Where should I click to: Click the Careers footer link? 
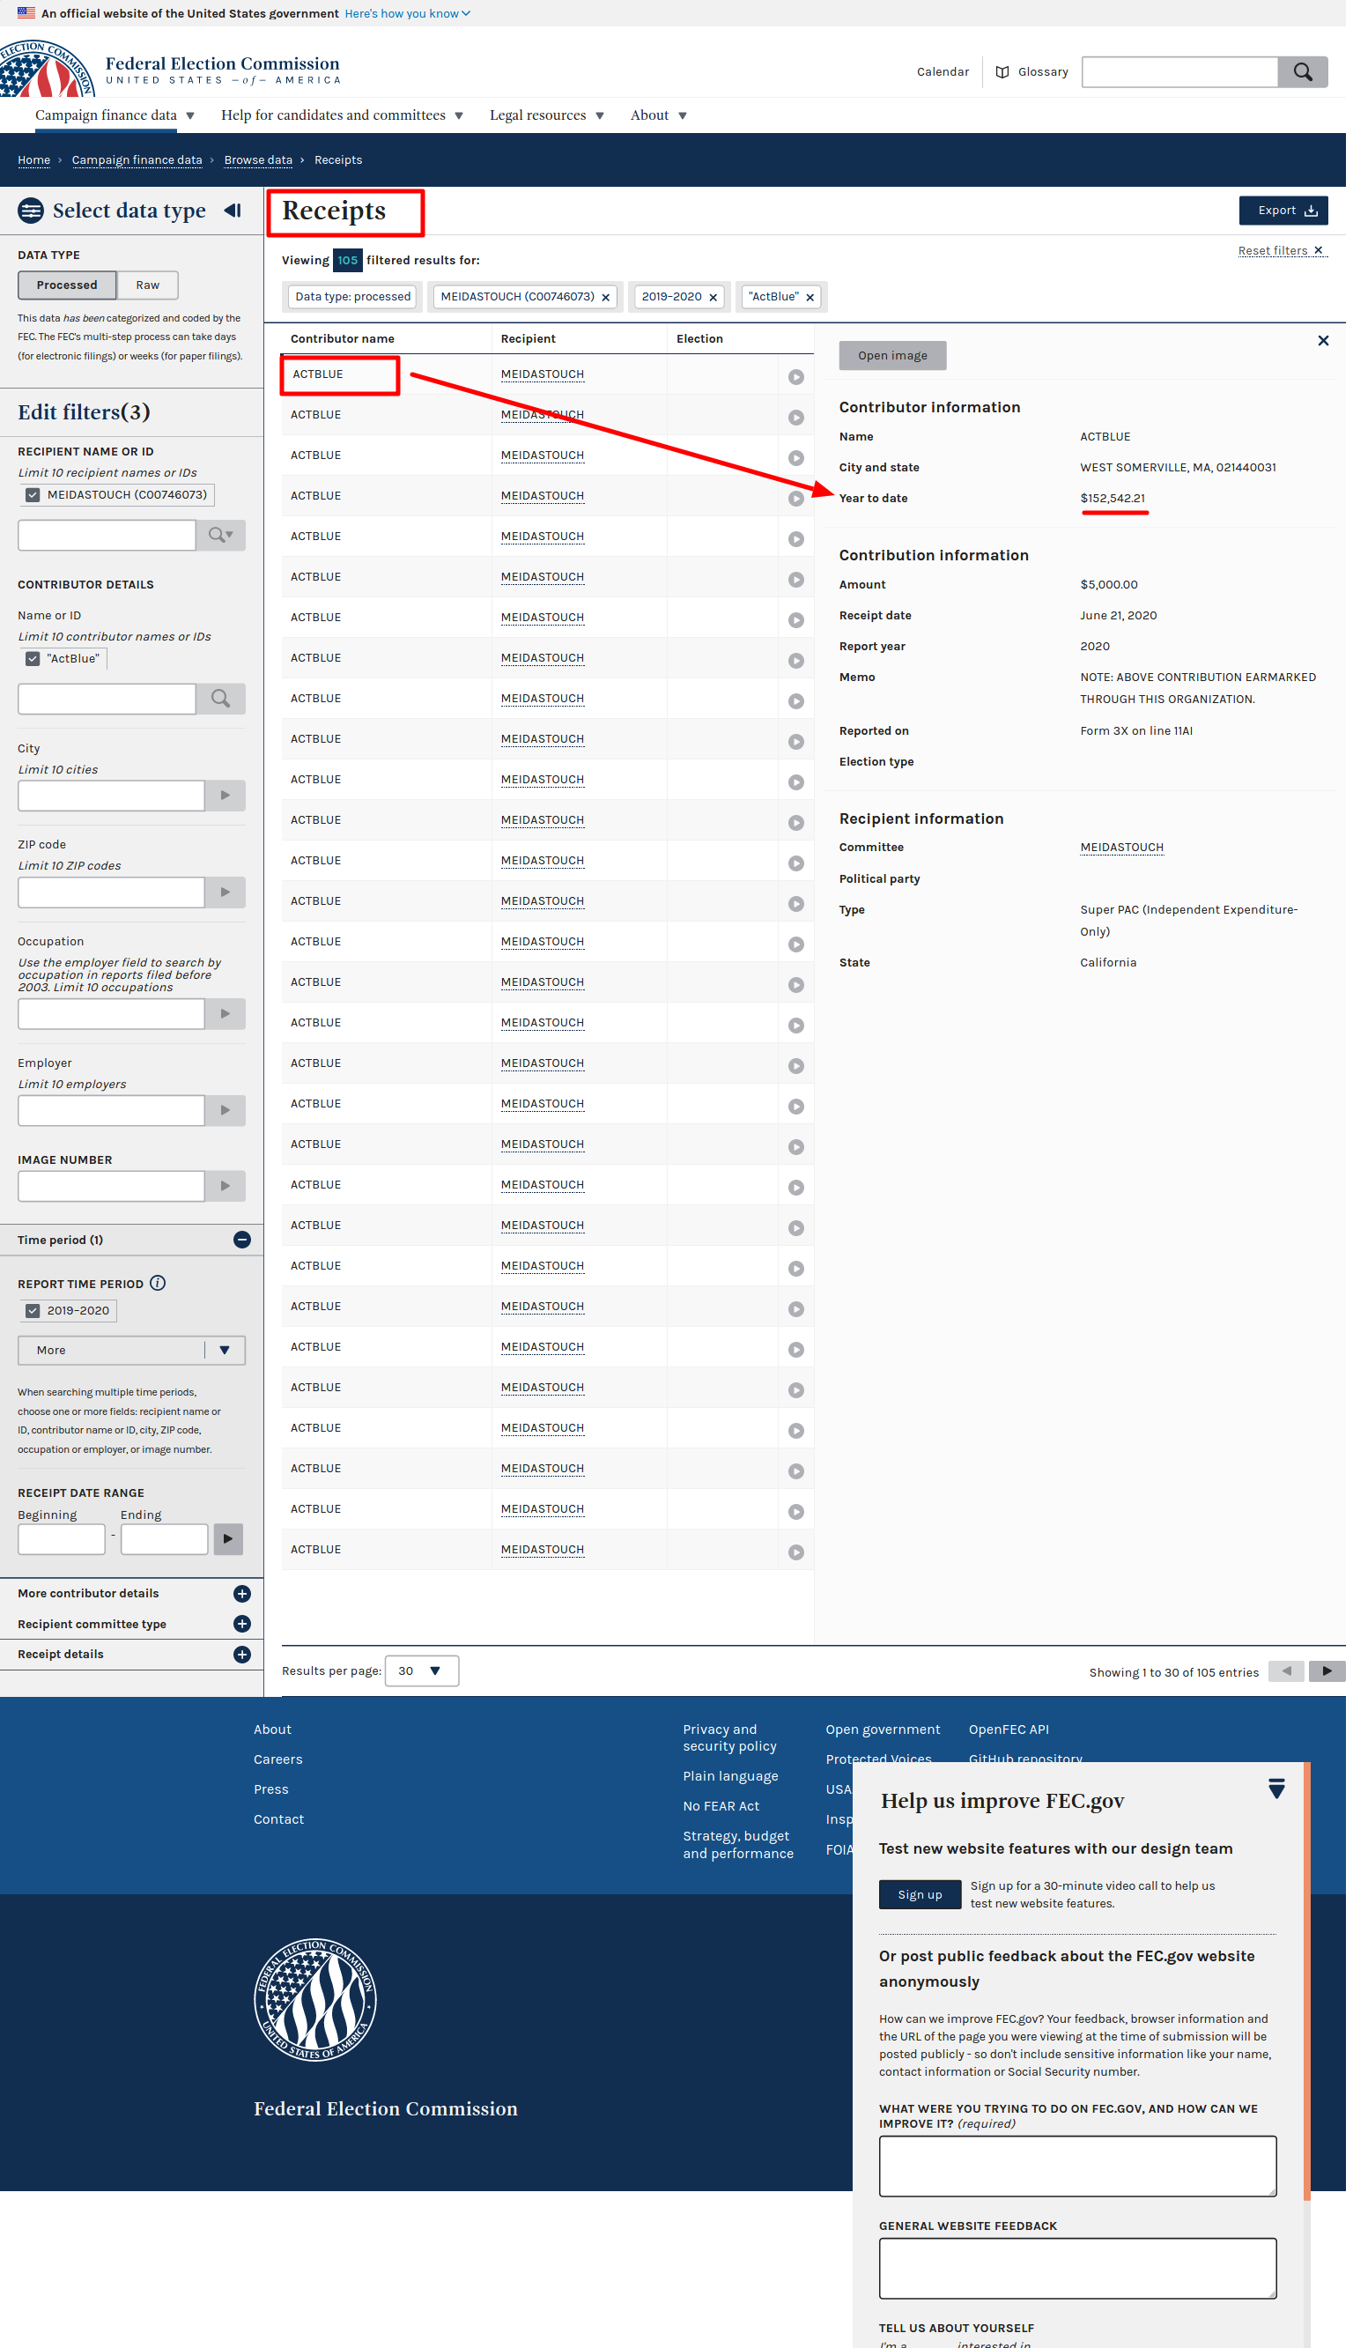pyautogui.click(x=277, y=1759)
